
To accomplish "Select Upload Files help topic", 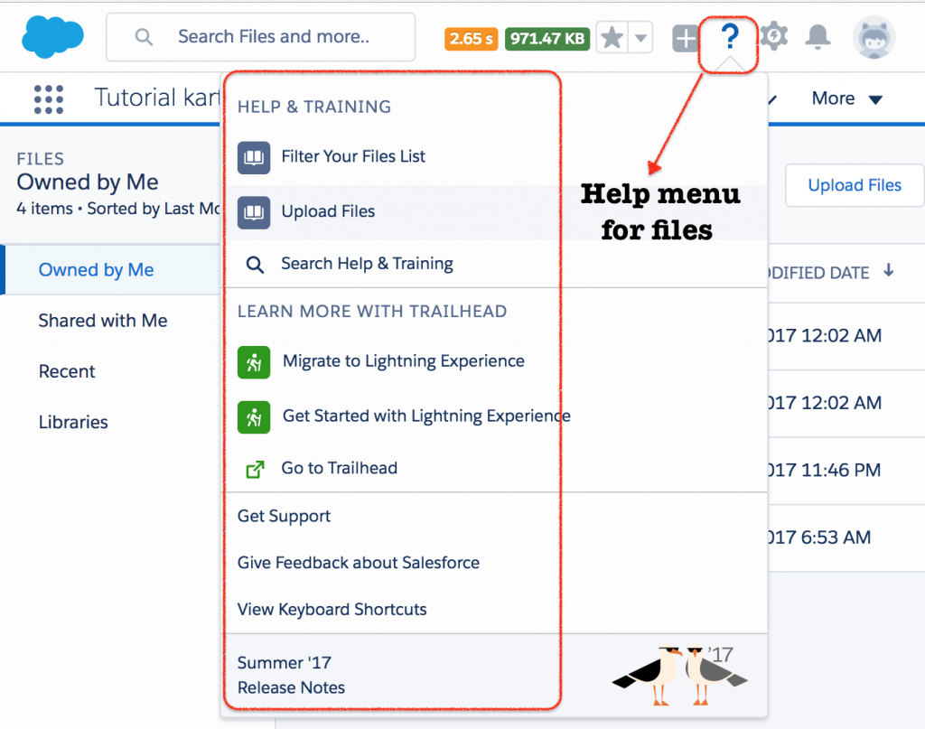I will [x=328, y=211].
